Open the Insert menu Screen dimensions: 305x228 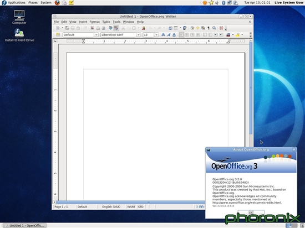(83, 22)
